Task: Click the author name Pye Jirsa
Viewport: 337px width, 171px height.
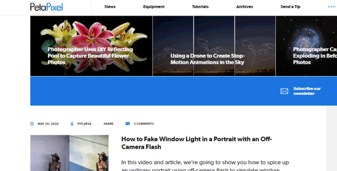Action: [84, 124]
